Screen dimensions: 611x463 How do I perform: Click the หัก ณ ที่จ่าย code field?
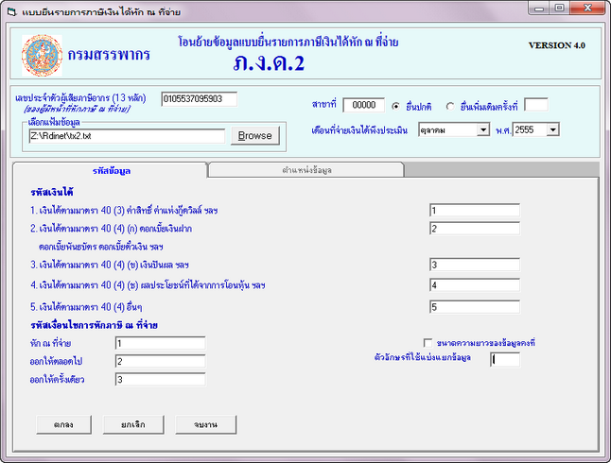(160, 343)
